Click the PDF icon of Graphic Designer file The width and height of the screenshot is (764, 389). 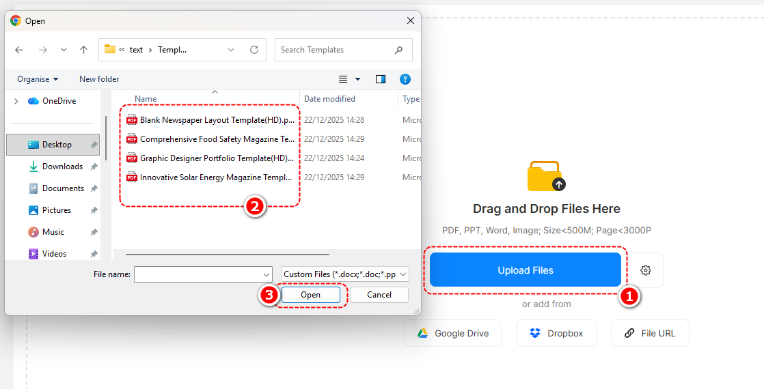coord(132,158)
